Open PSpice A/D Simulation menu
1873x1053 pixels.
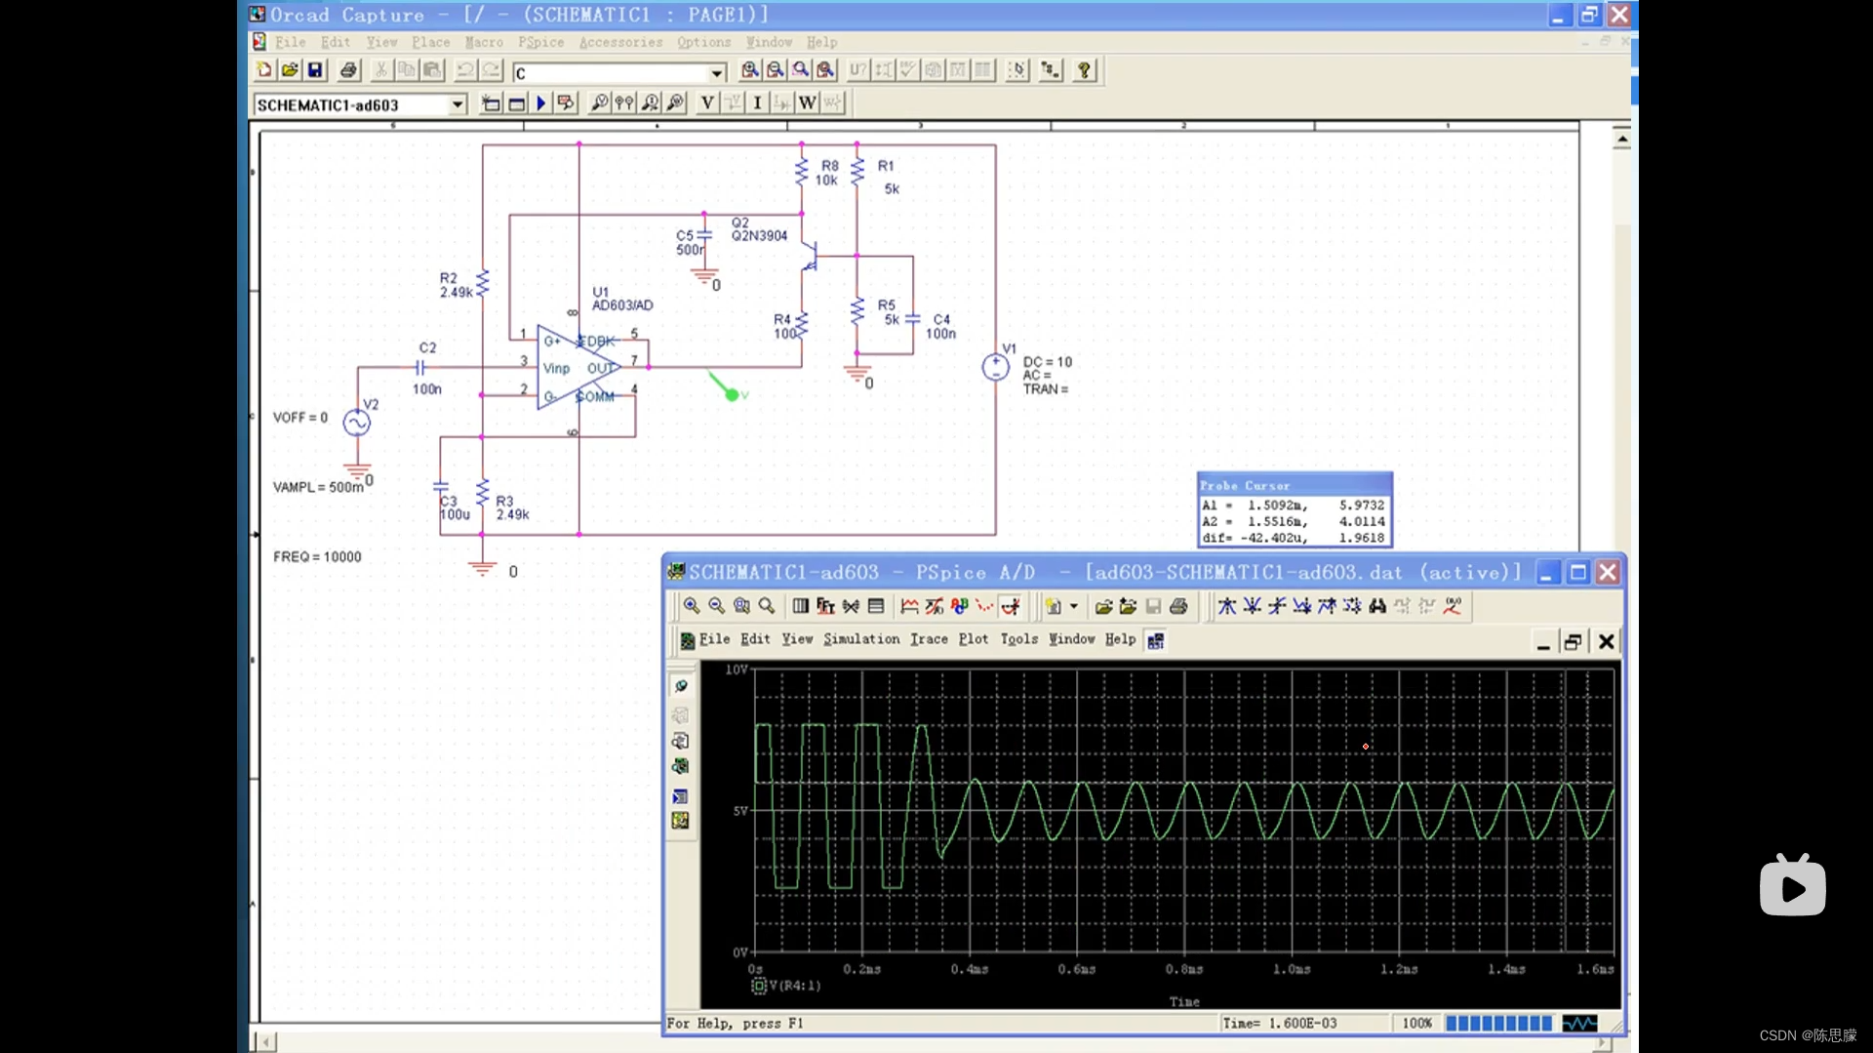coord(861,639)
